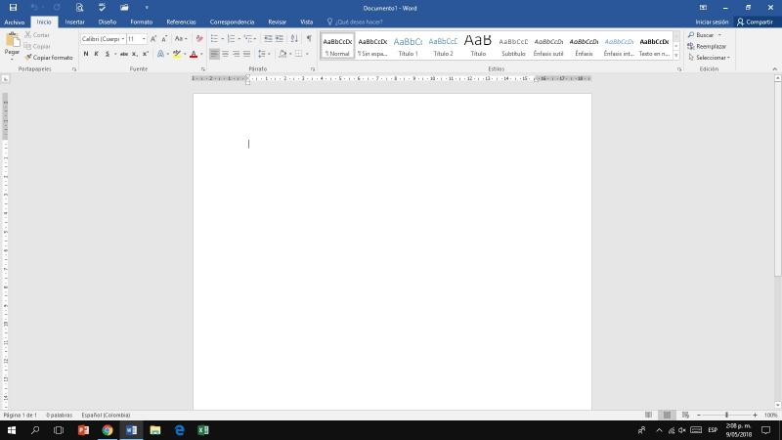Click the Compartir button

point(755,22)
